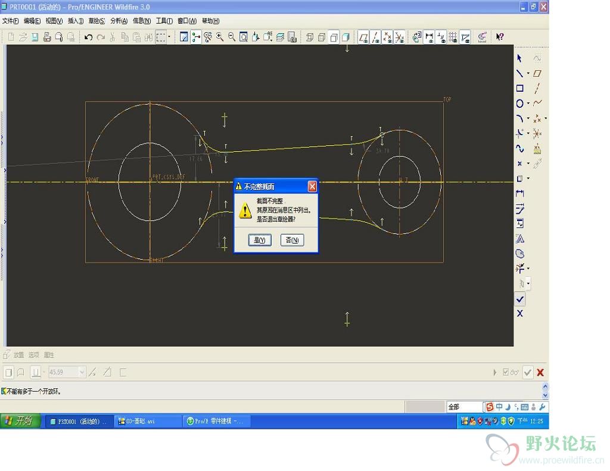Select the Use Edge tool
The width and height of the screenshot is (610, 471).
click(x=519, y=179)
